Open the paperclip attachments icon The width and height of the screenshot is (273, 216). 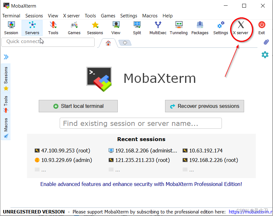(x=266, y=42)
